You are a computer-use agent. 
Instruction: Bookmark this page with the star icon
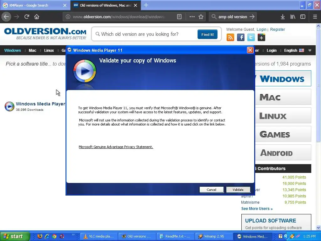click(x=201, y=17)
